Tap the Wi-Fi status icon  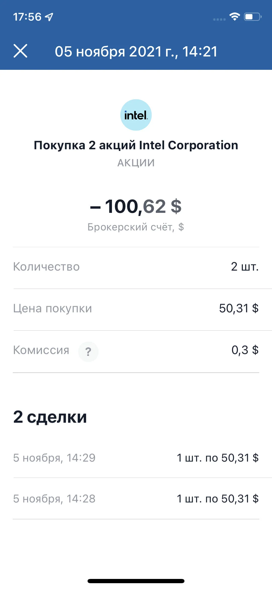[x=235, y=17]
